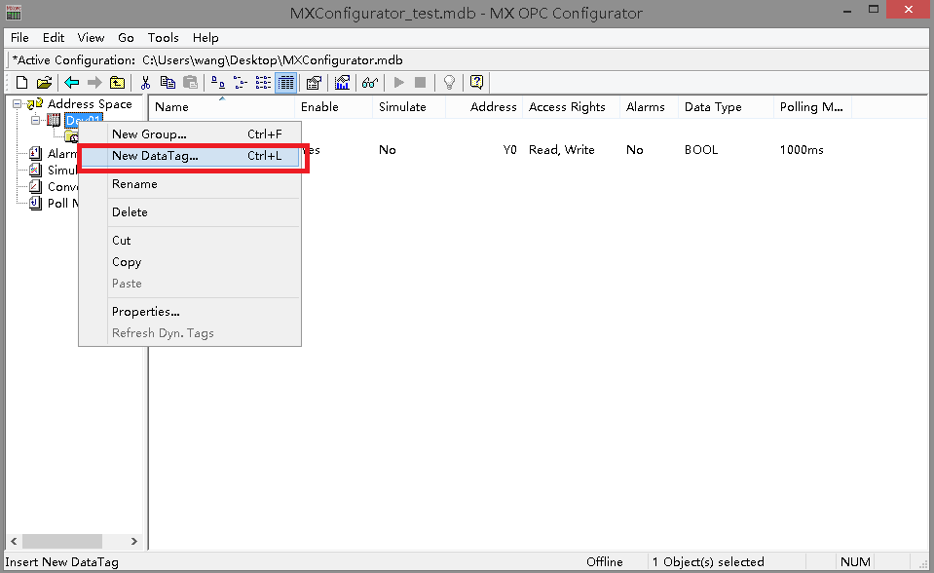Choose Delete in the context menu
This screenshot has height=573, width=934.
(x=190, y=212)
